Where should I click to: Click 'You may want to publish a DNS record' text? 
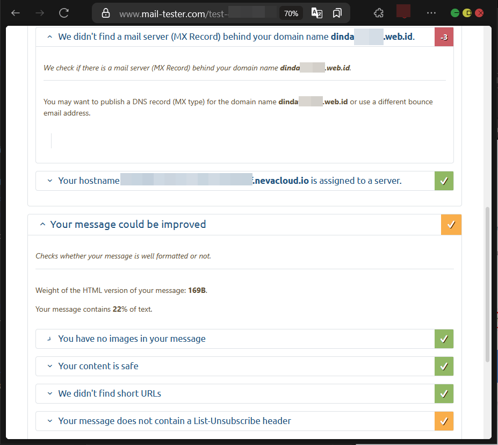(238, 107)
